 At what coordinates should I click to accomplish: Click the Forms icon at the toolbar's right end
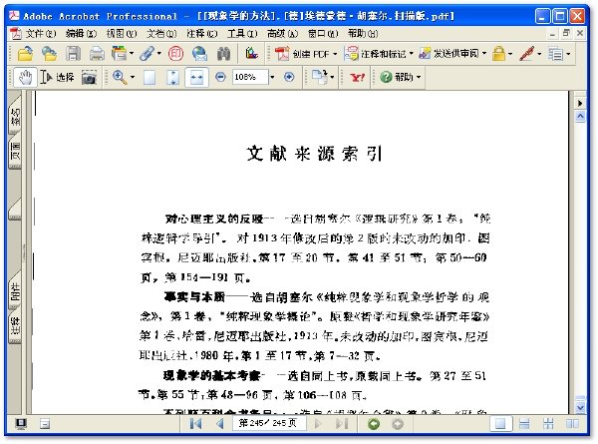[555, 54]
